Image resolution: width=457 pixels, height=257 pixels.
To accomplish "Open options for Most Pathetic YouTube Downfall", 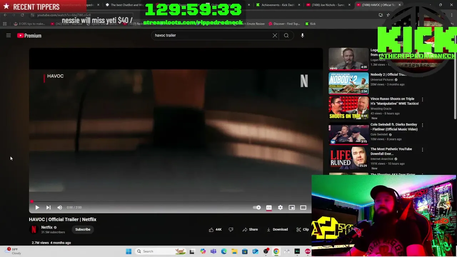I will point(422,150).
